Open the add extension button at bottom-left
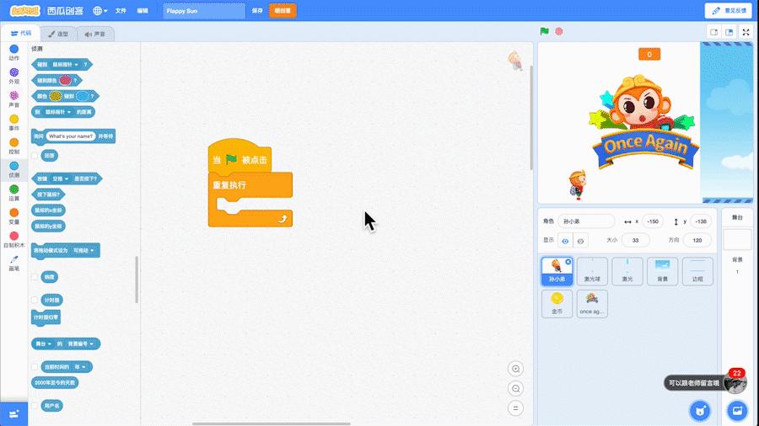The image size is (759, 426). [14, 414]
